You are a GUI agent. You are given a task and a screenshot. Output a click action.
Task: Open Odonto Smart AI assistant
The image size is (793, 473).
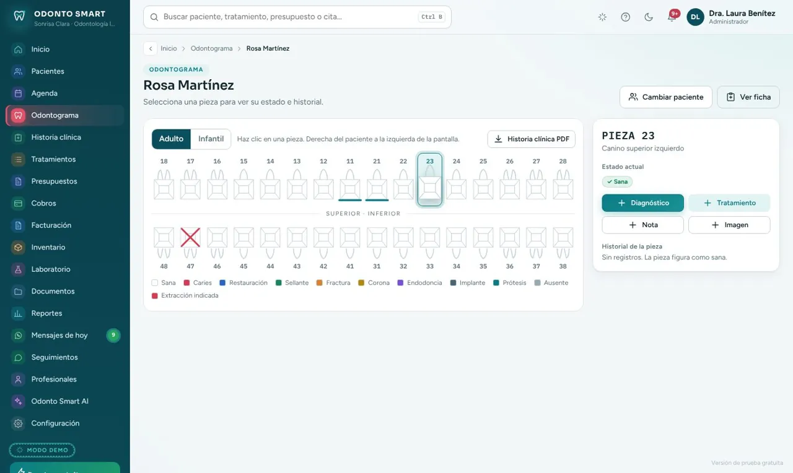click(x=65, y=401)
